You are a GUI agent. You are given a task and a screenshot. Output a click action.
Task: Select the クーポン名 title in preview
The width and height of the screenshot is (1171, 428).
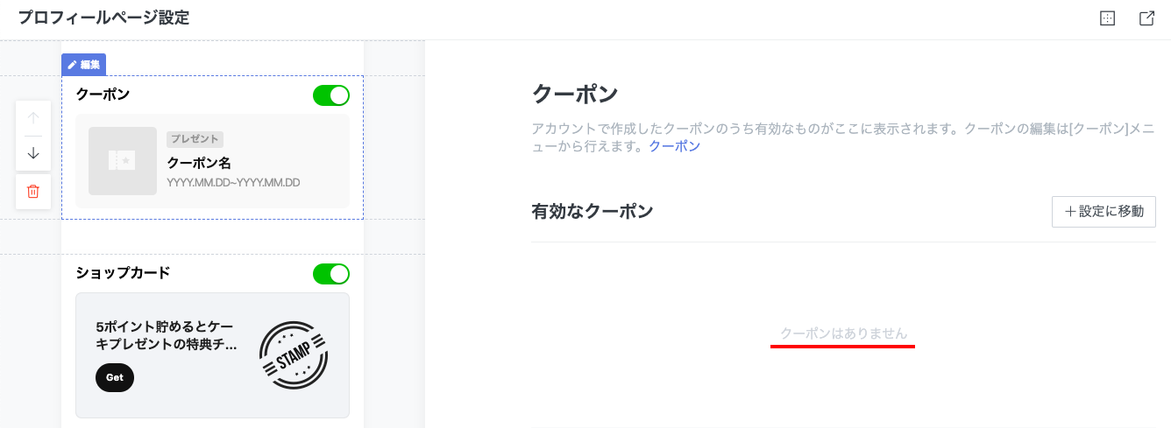tap(198, 163)
